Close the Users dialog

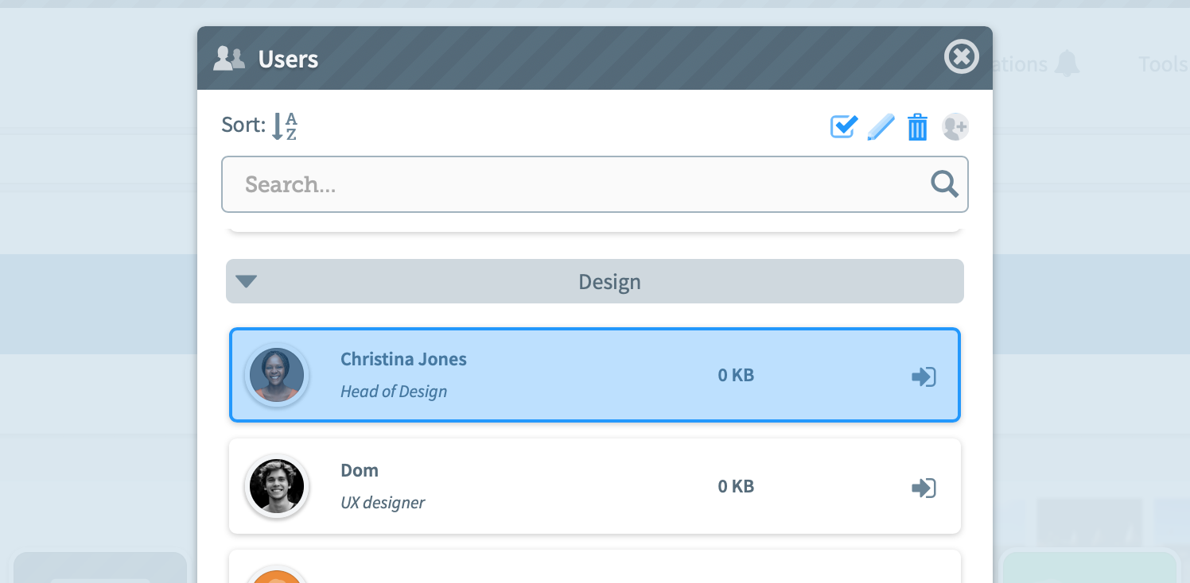tap(961, 57)
